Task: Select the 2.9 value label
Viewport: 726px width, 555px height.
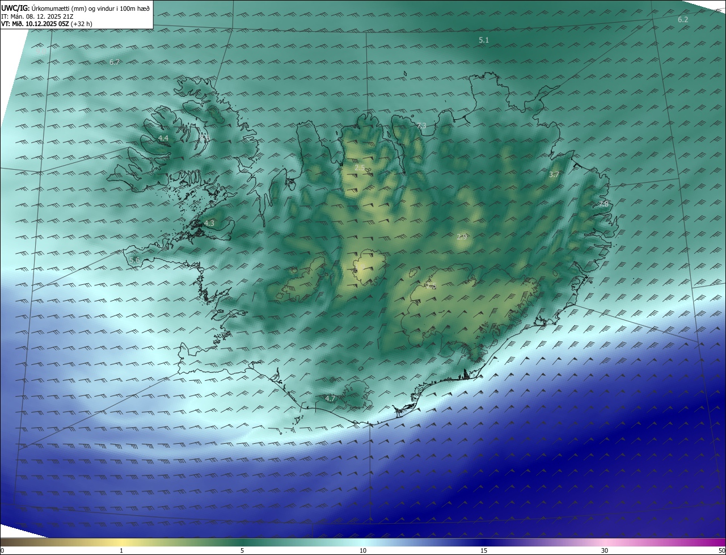Action: tap(462, 237)
